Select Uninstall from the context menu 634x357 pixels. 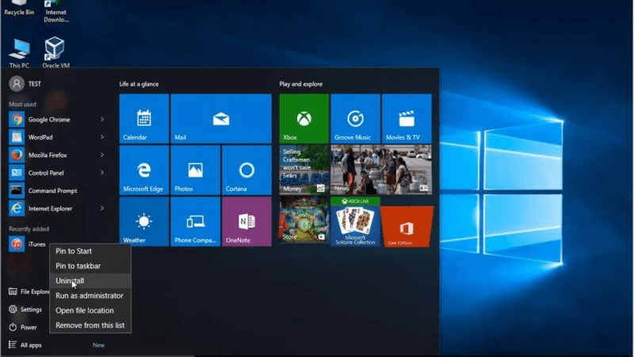tap(70, 281)
